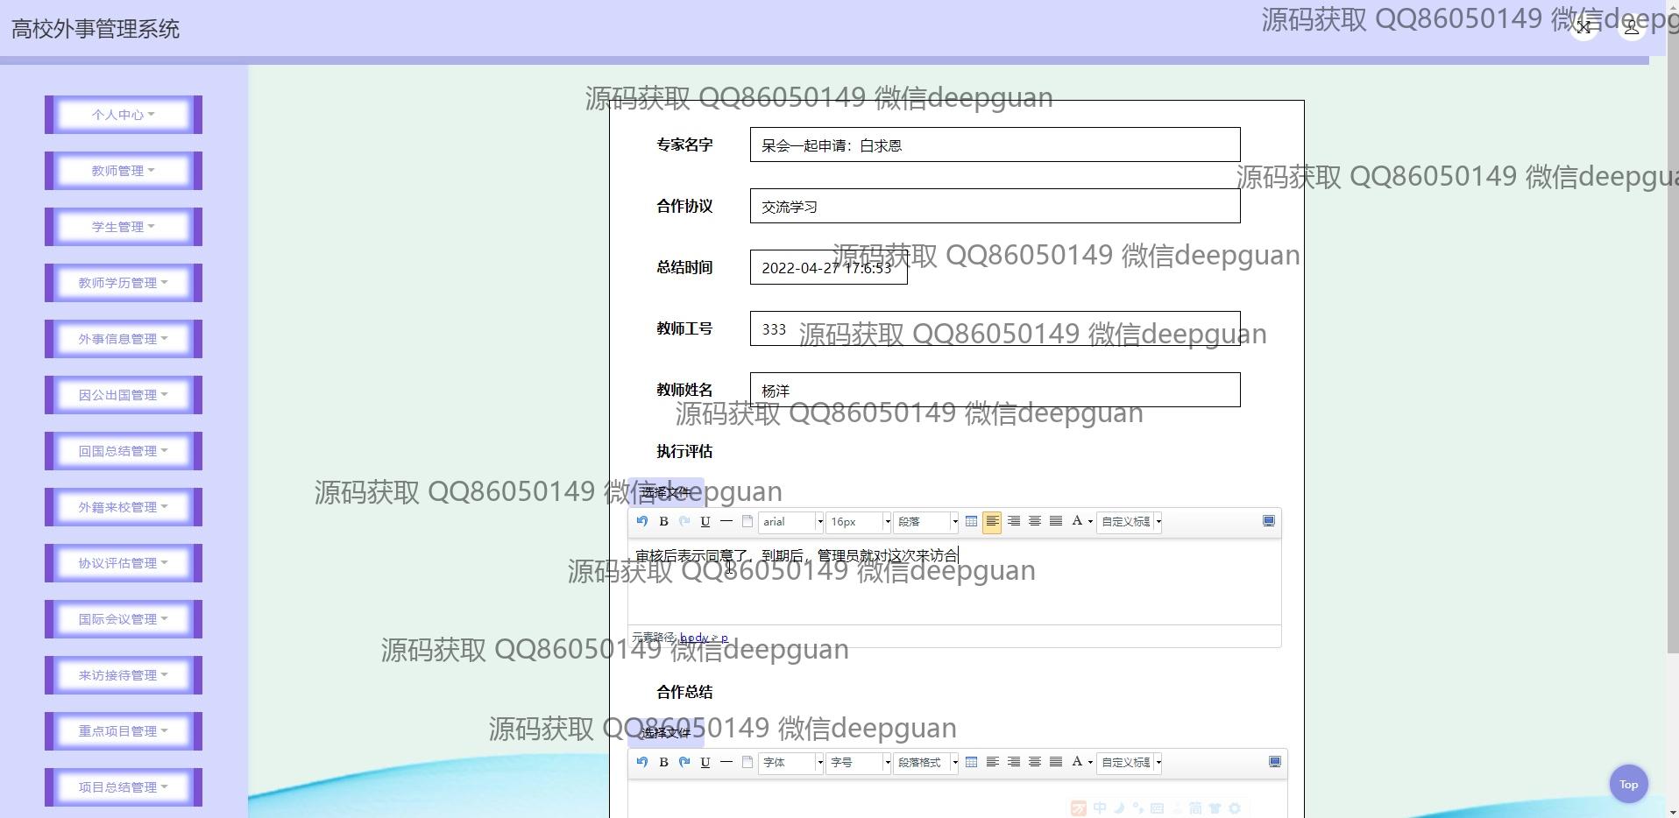Open the arial font family dropdown
This screenshot has height=818, width=1679.
[x=791, y=522]
